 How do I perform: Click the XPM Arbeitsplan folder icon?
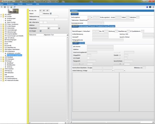(x=3, y=59)
